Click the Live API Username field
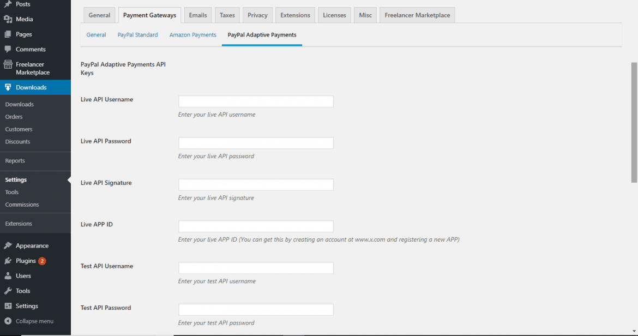The image size is (638, 336). pos(256,101)
